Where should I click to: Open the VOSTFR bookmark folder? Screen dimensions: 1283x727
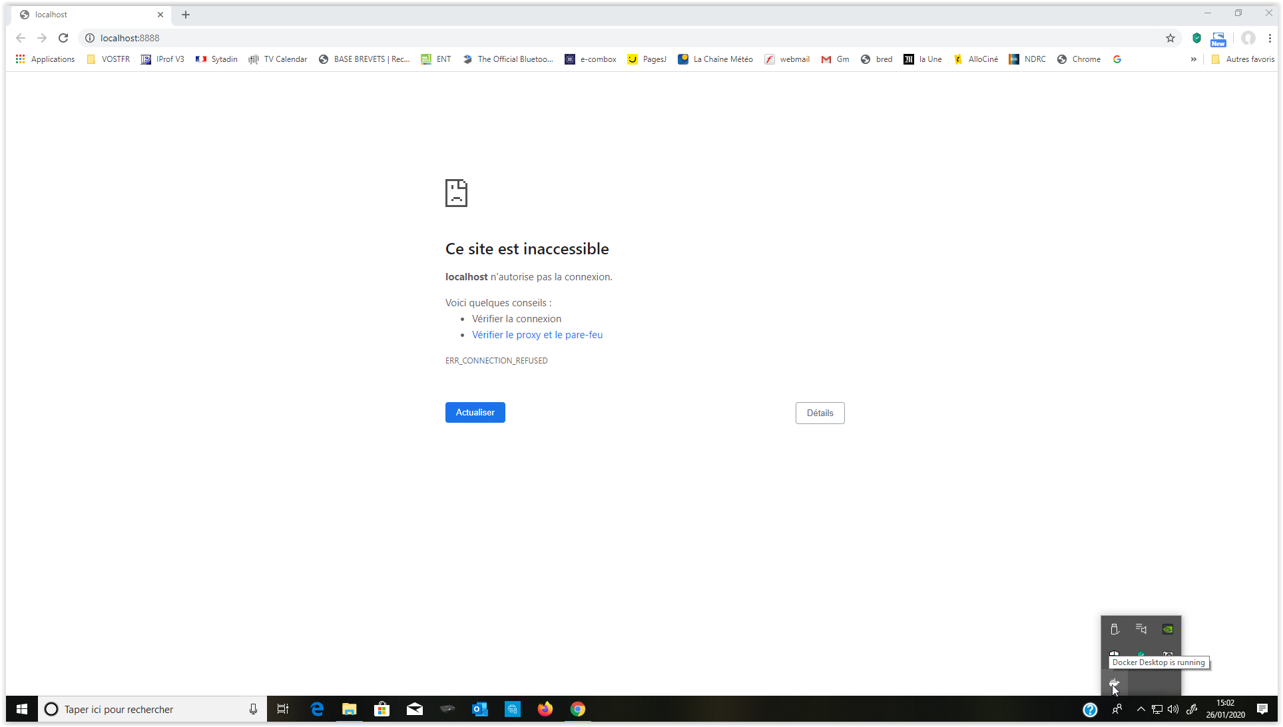(108, 59)
